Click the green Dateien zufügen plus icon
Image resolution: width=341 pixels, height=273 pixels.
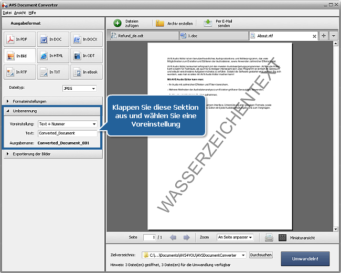[118, 23]
